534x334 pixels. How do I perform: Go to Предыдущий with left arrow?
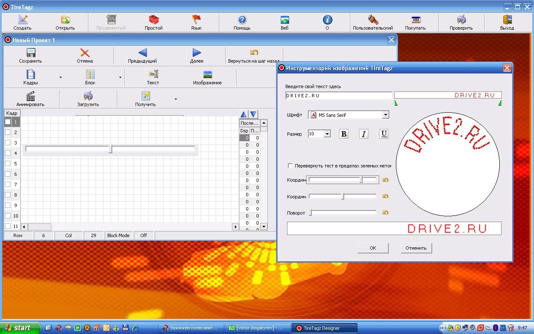pyautogui.click(x=143, y=53)
